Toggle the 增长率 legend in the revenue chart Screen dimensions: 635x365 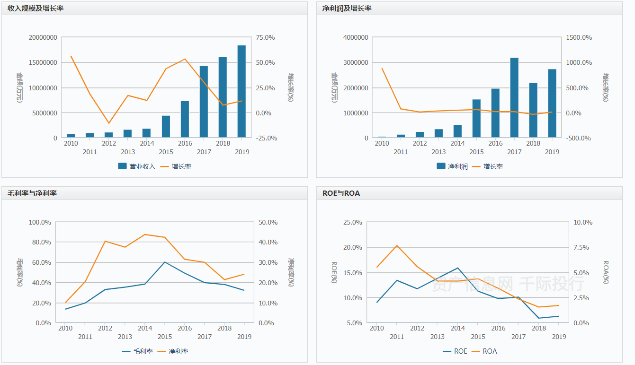point(176,166)
